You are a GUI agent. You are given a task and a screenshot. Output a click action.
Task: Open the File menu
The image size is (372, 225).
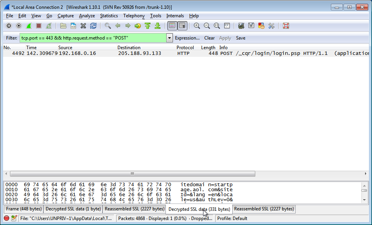pyautogui.click(x=10, y=16)
